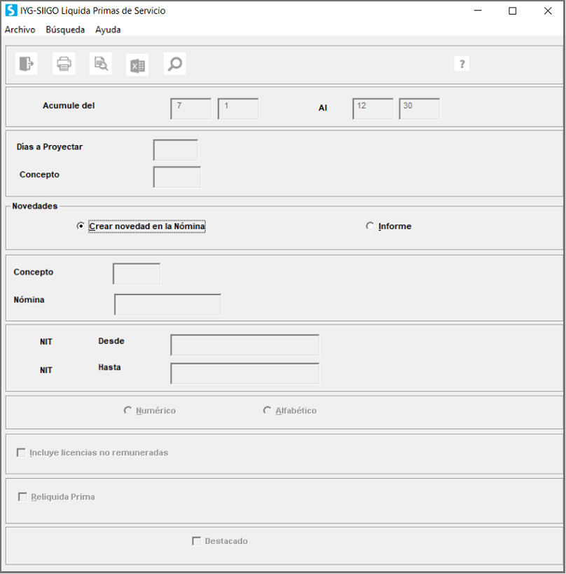Close the Liquida Primas de Servicio window

[x=548, y=11]
